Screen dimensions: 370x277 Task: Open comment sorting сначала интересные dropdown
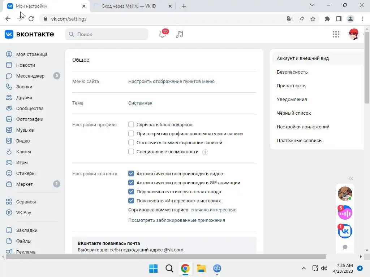tap(213, 210)
